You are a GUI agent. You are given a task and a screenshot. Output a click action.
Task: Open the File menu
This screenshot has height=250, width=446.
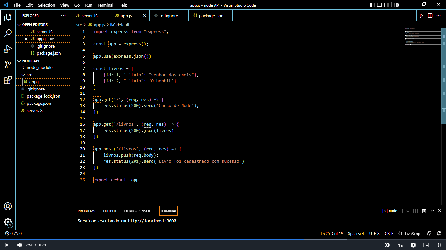point(17,5)
